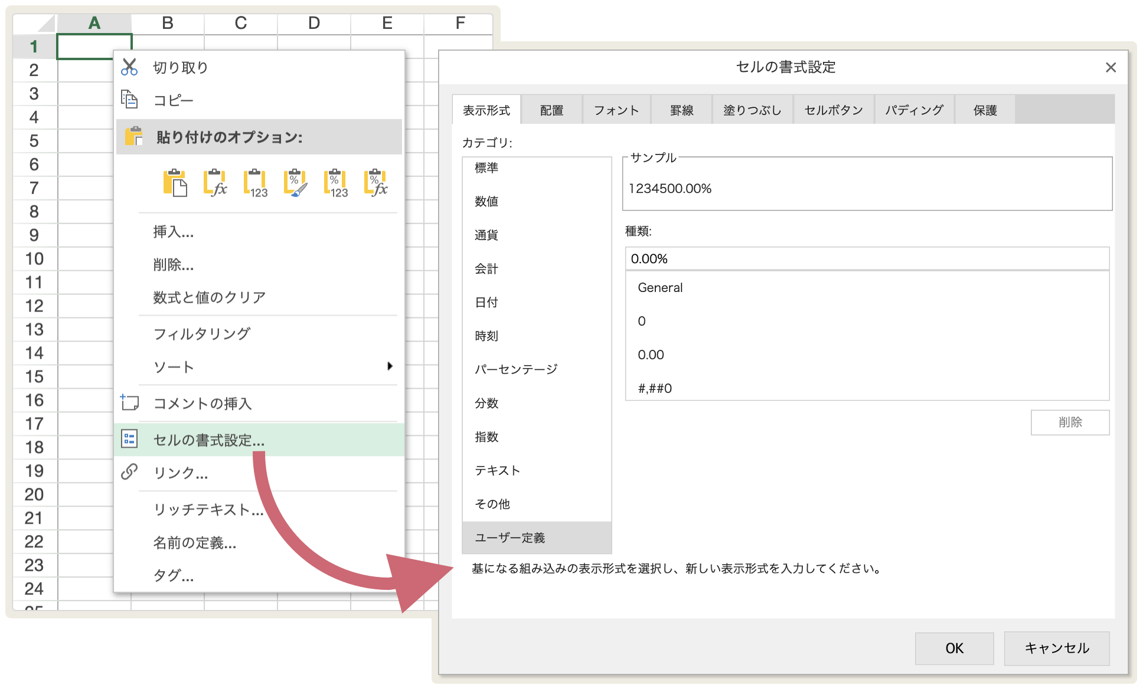Image resolution: width=1143 pixels, height=689 pixels.
Task: Switch to the 罫線 tab
Action: 681,110
